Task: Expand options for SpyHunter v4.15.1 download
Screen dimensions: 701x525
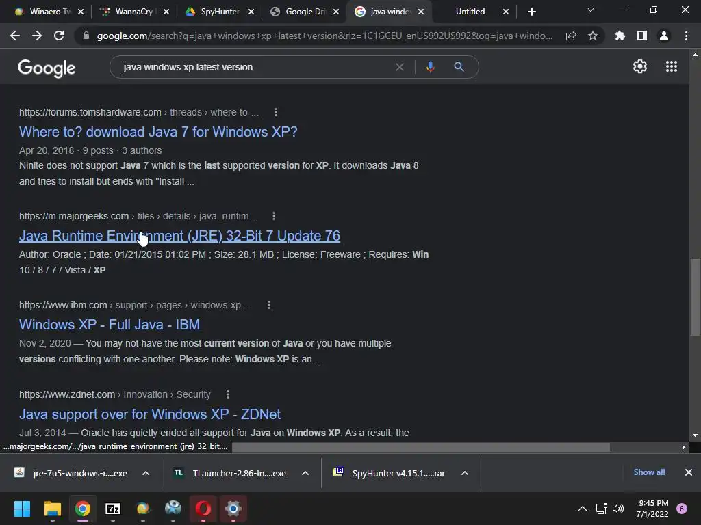Action: coord(465,473)
